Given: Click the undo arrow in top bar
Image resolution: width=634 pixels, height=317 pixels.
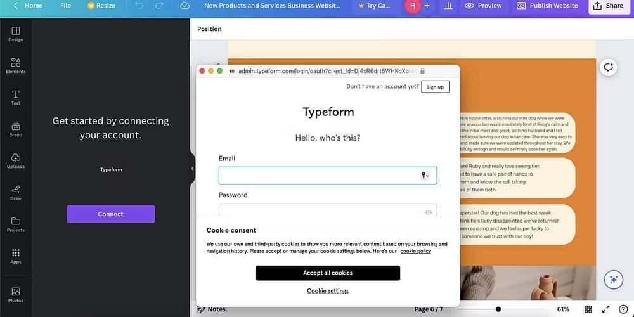Looking at the screenshot, I should pos(139,6).
